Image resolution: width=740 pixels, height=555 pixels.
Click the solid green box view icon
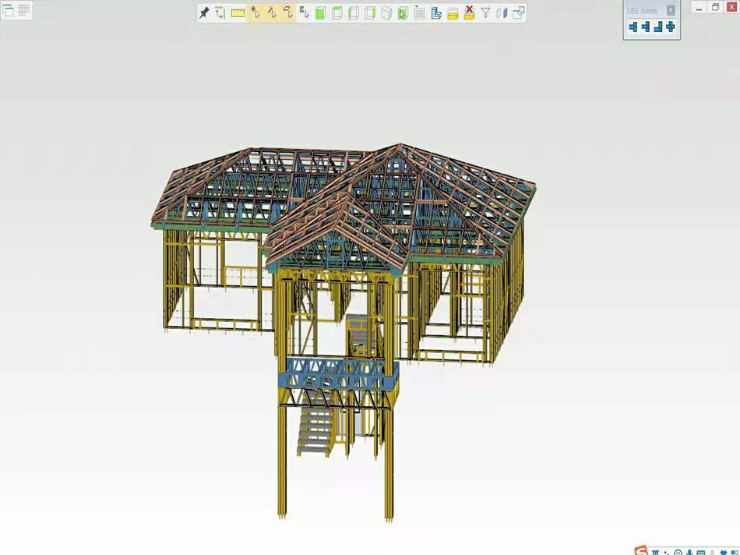(x=320, y=12)
